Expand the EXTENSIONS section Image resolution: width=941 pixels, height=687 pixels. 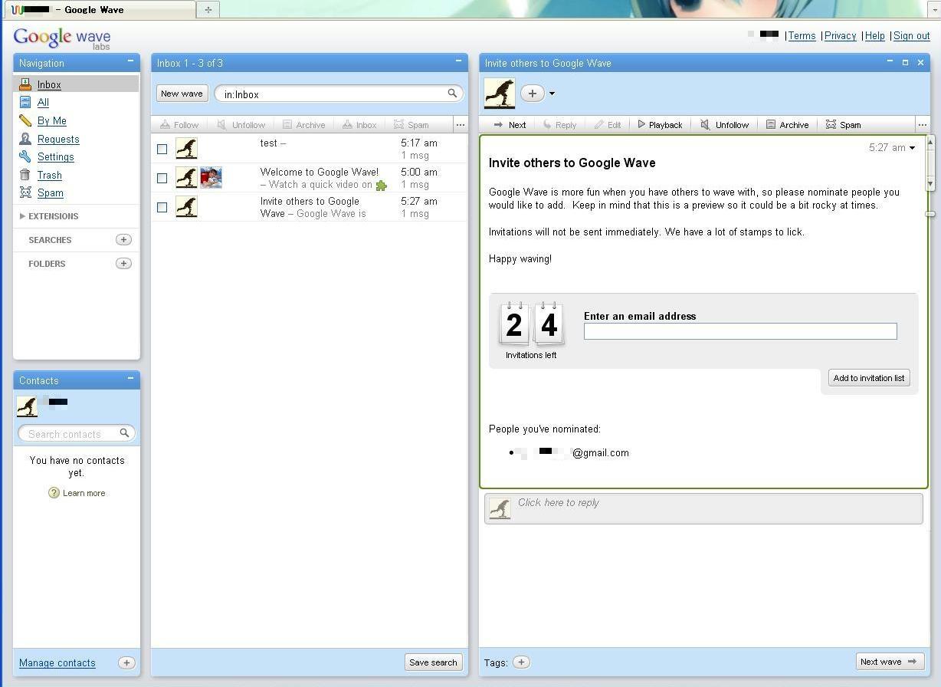tap(49, 216)
